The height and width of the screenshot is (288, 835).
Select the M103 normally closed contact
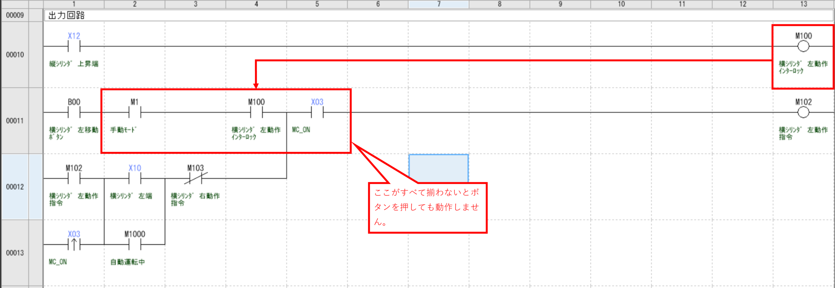pos(195,179)
